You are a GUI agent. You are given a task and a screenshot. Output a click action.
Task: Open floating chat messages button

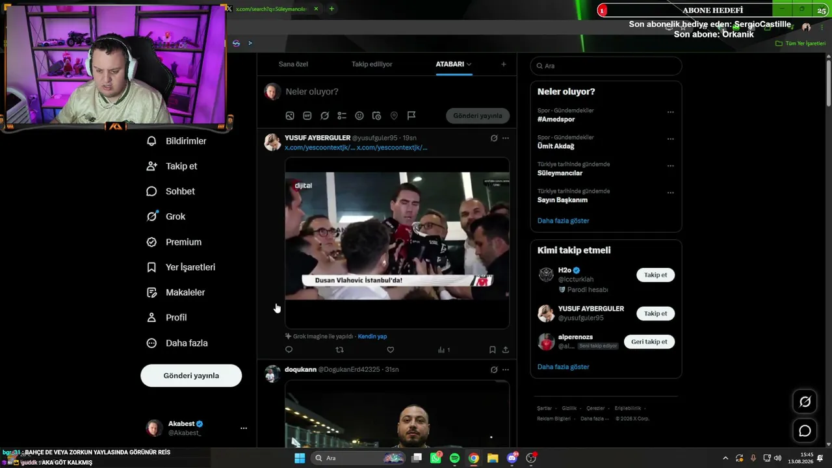pos(805,430)
